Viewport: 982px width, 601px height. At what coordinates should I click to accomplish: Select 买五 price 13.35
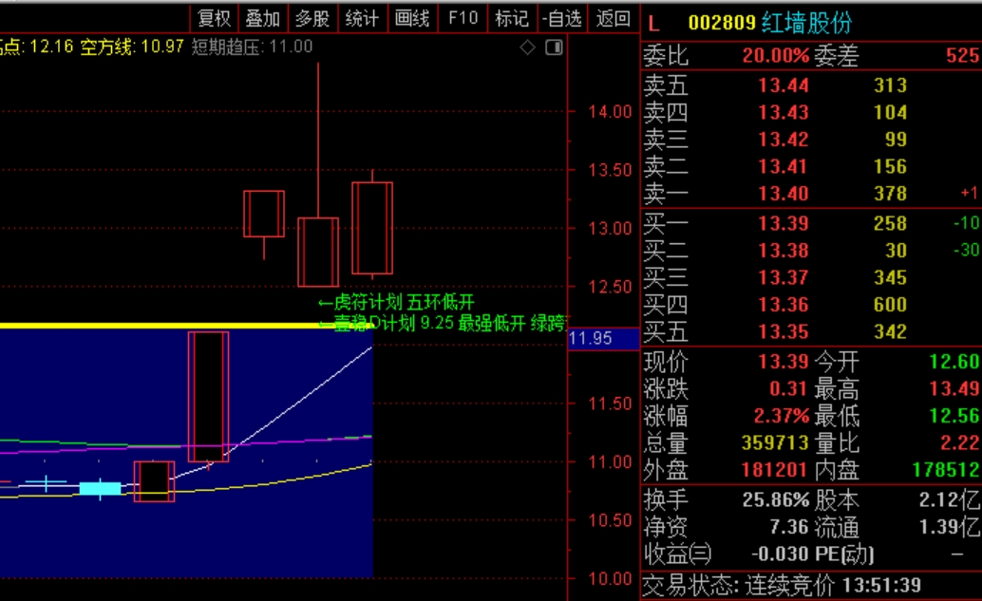pyautogui.click(x=784, y=331)
